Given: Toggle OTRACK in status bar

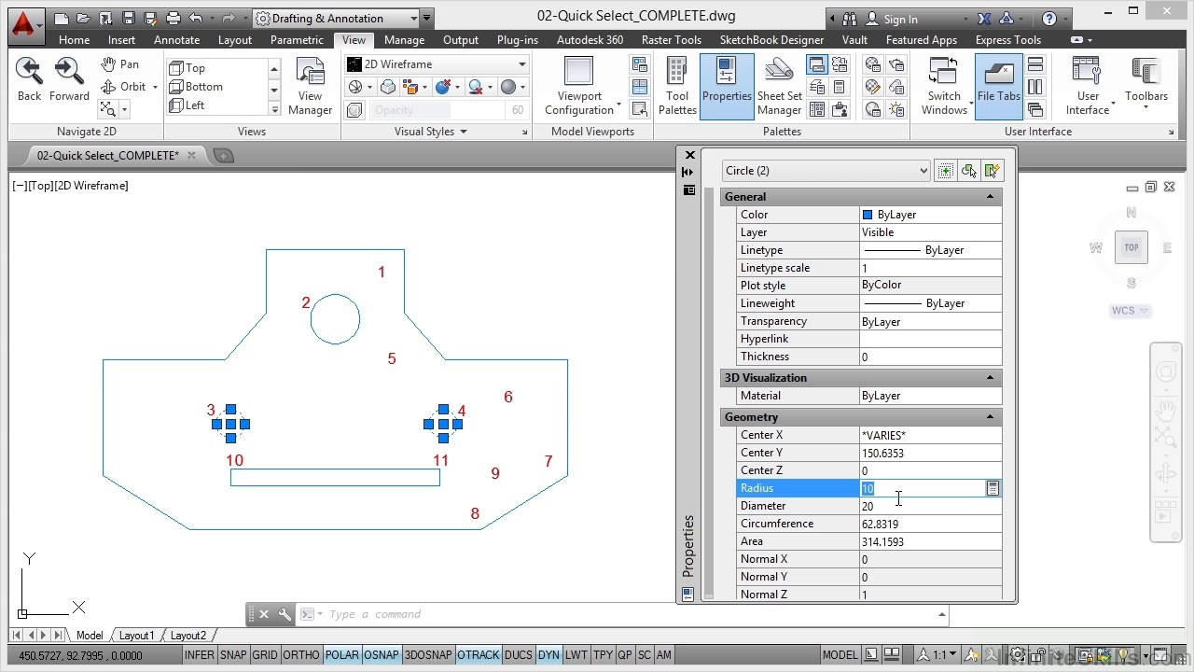Looking at the screenshot, I should pos(479,655).
